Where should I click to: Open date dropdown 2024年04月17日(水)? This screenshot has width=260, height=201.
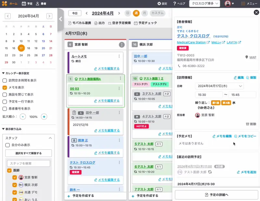pyautogui.click(x=219, y=86)
